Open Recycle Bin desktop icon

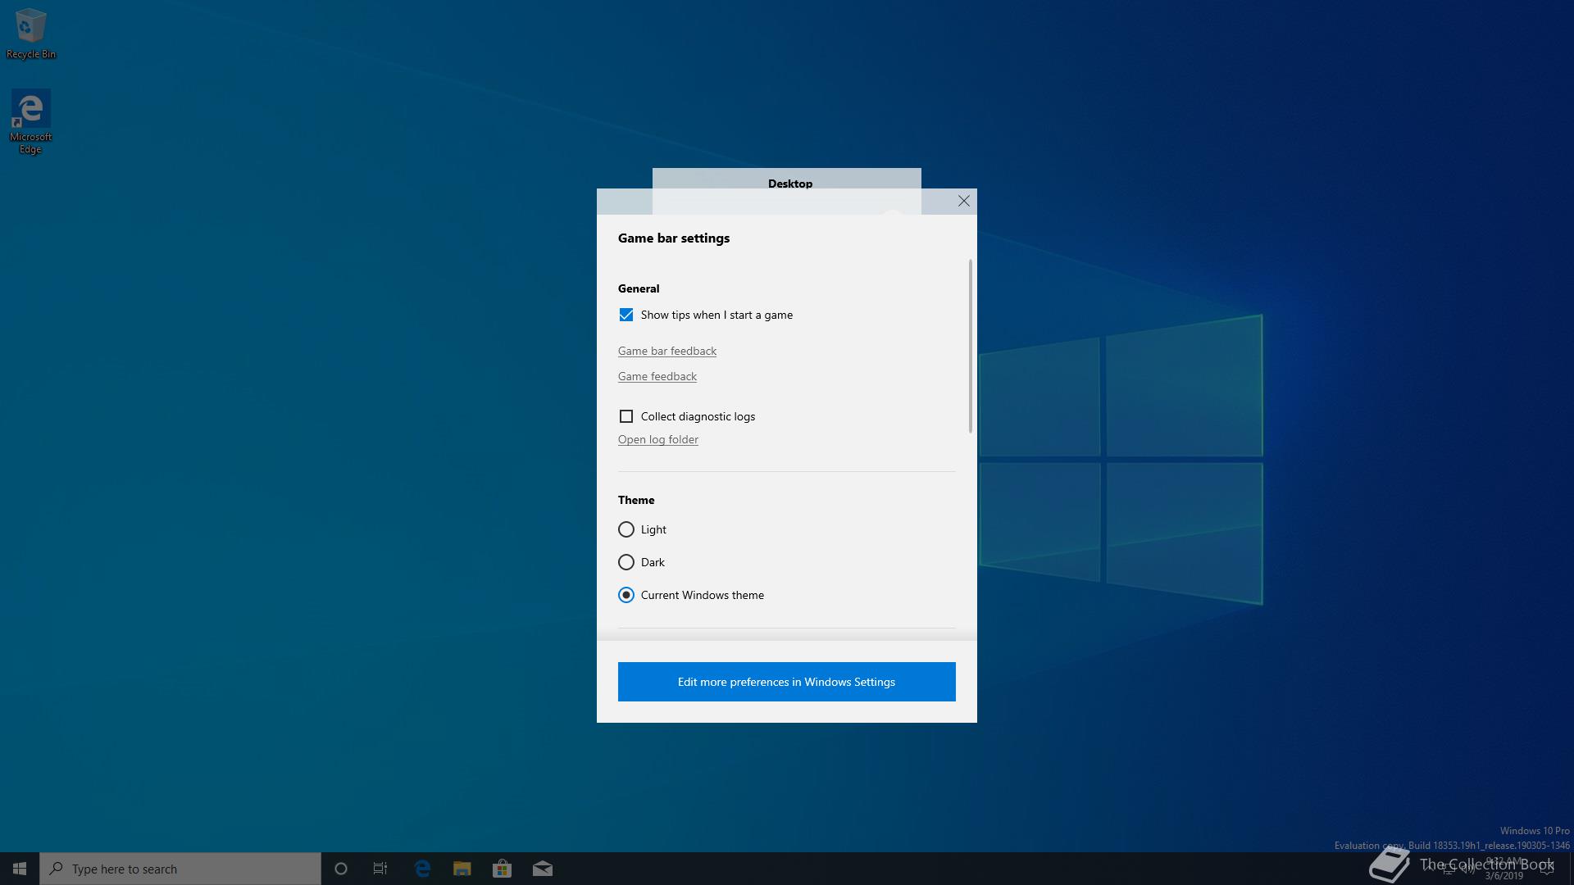click(x=30, y=33)
